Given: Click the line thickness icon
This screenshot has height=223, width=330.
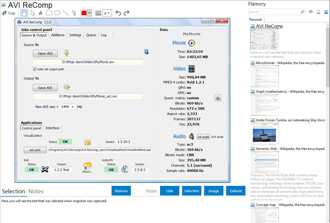Looking at the screenshot, I should 98,13.
